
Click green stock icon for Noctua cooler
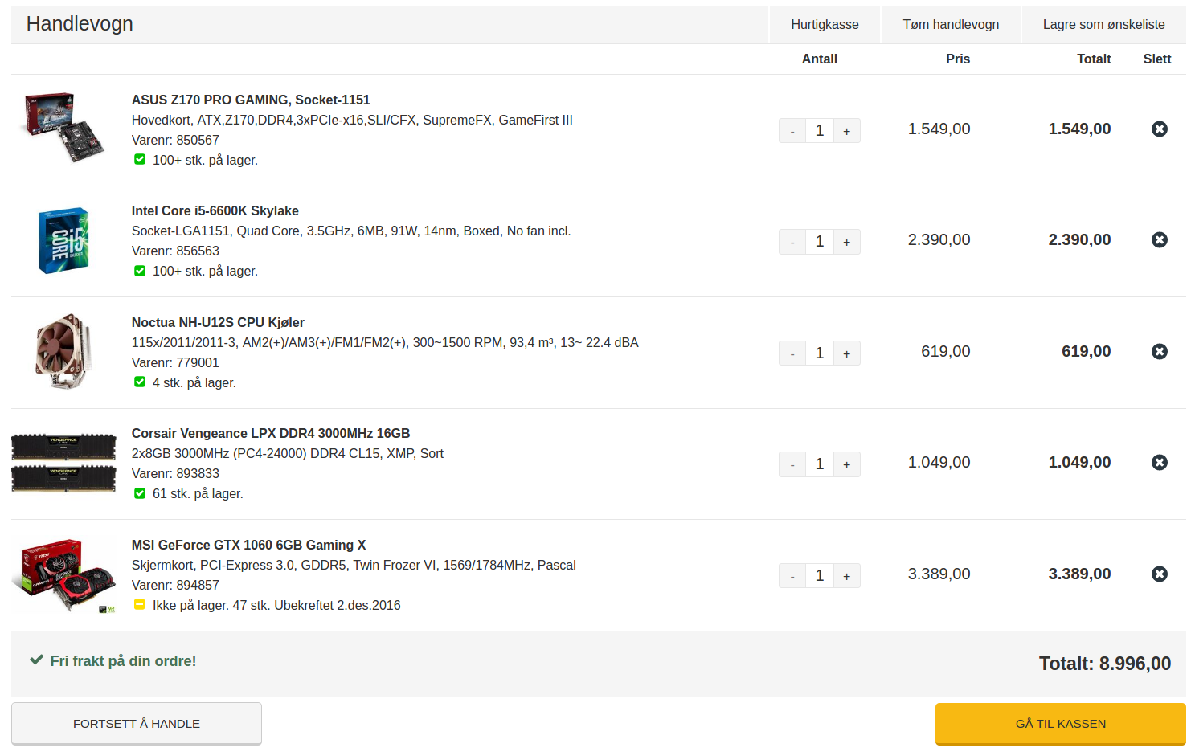click(x=140, y=382)
